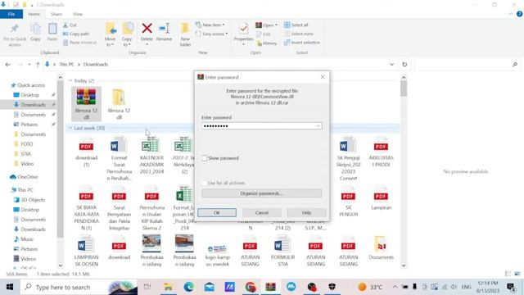
Task: Switch to the Home ribbon tab
Action: tap(34, 14)
